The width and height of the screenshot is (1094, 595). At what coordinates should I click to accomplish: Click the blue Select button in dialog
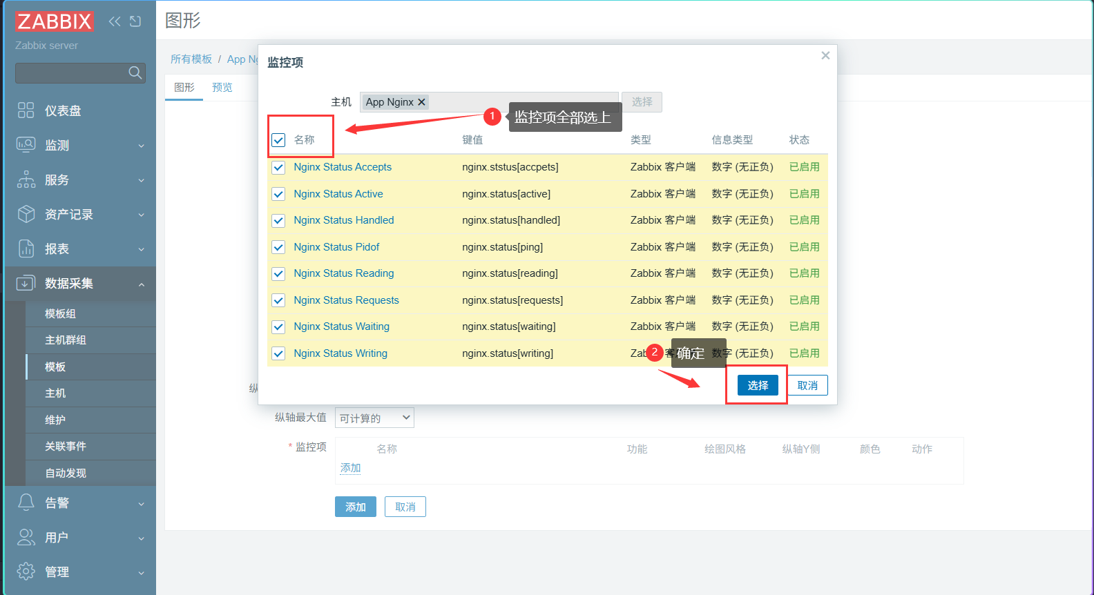click(x=758, y=385)
